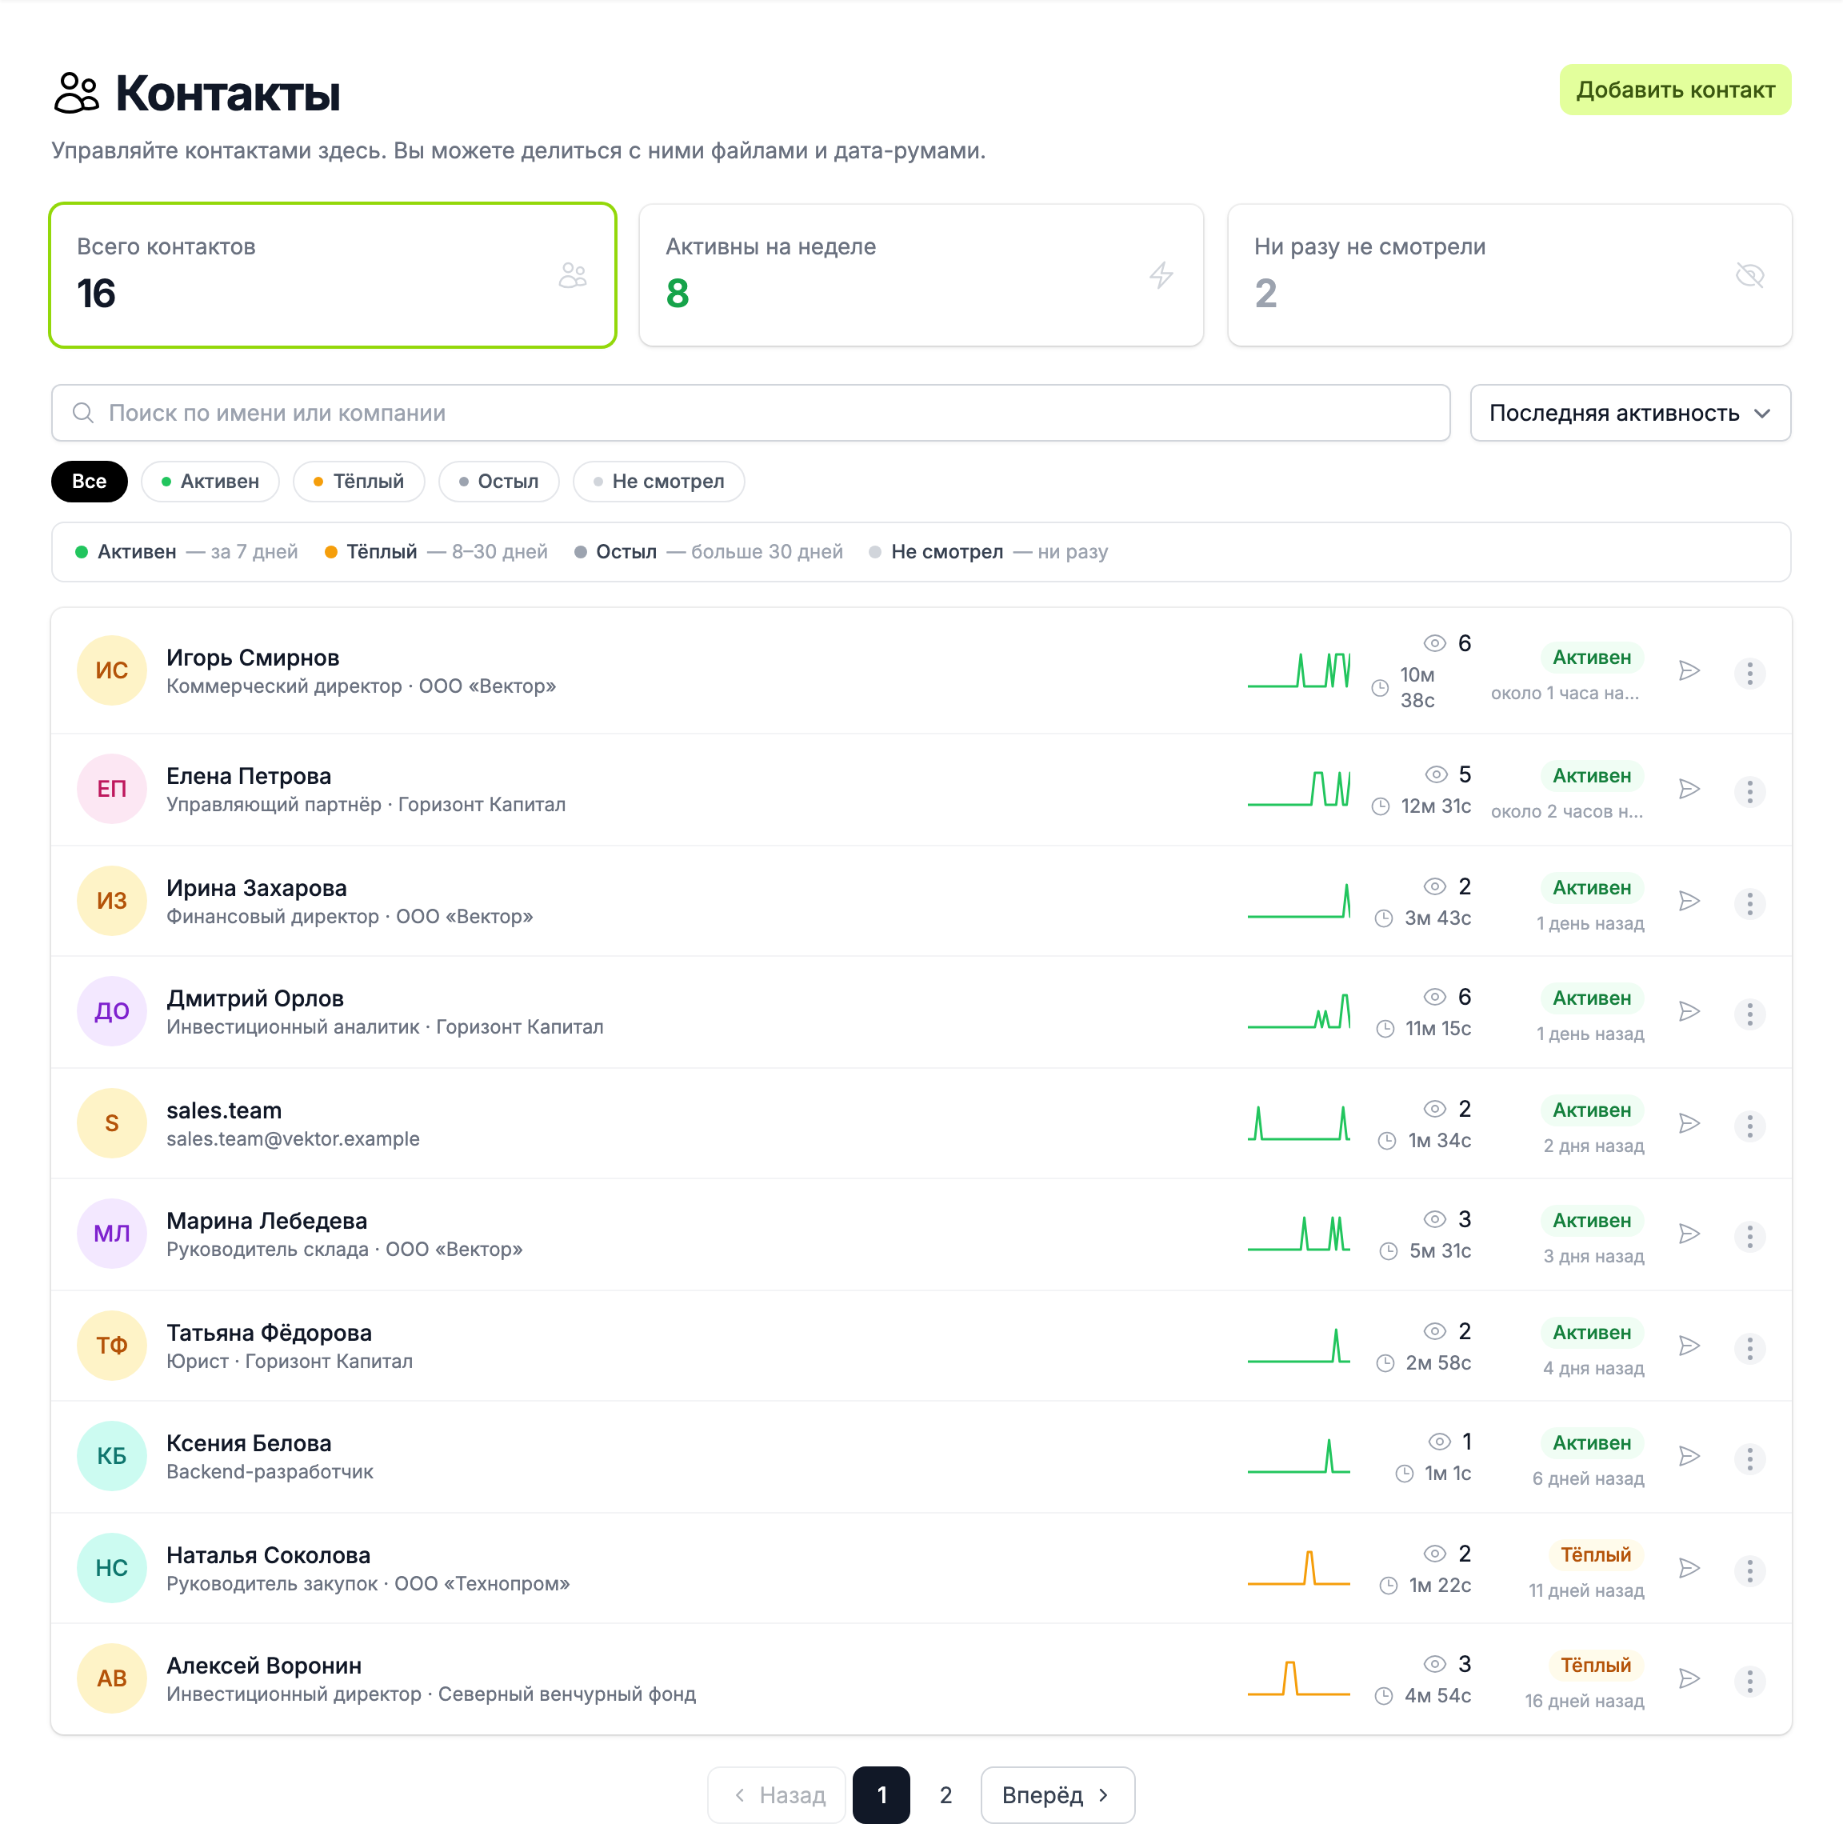1843x1840 pixels.
Task: Click send icon for Ксения Белова
Action: click(x=1689, y=1455)
